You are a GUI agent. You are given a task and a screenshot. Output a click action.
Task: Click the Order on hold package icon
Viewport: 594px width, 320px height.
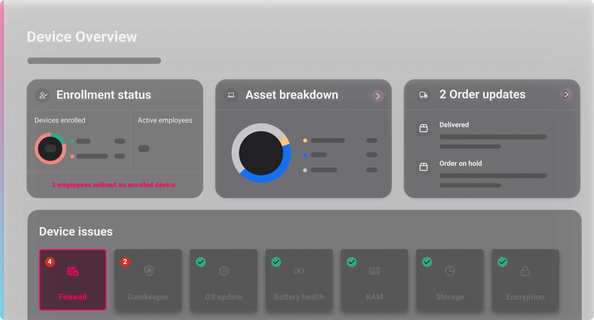click(x=424, y=167)
